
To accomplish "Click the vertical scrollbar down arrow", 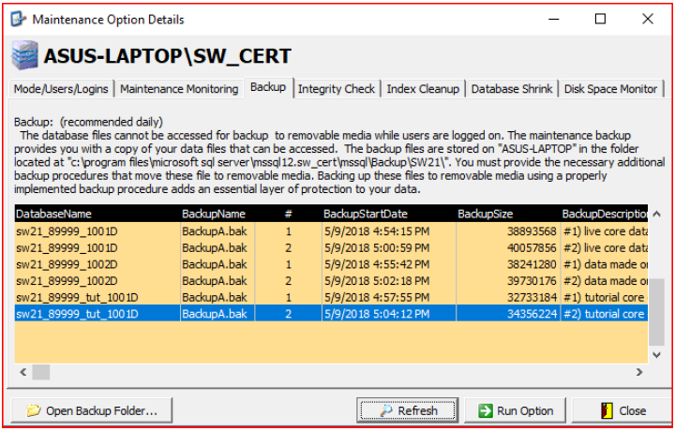I will click(x=656, y=355).
